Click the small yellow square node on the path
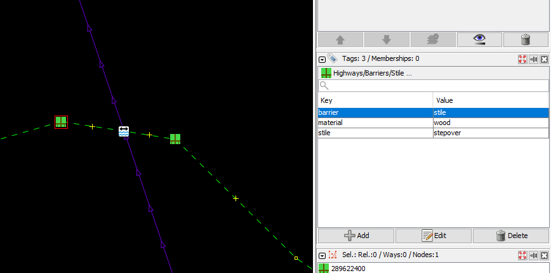Image resolution: width=551 pixels, height=273 pixels. [x=296, y=258]
